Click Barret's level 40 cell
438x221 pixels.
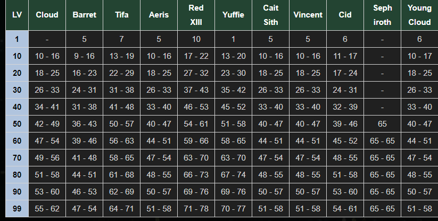[x=84, y=107]
